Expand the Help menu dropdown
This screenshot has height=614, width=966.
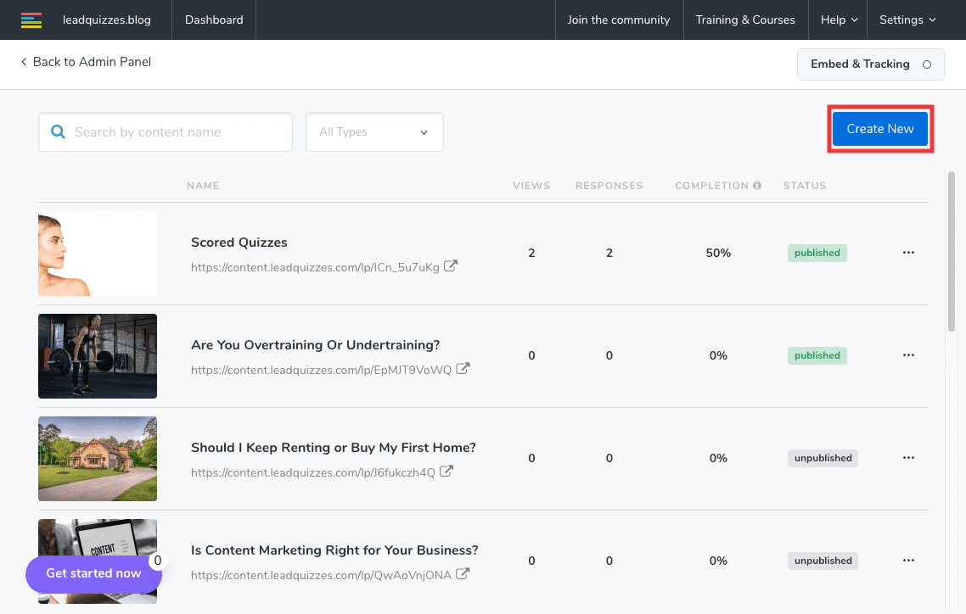coord(838,20)
